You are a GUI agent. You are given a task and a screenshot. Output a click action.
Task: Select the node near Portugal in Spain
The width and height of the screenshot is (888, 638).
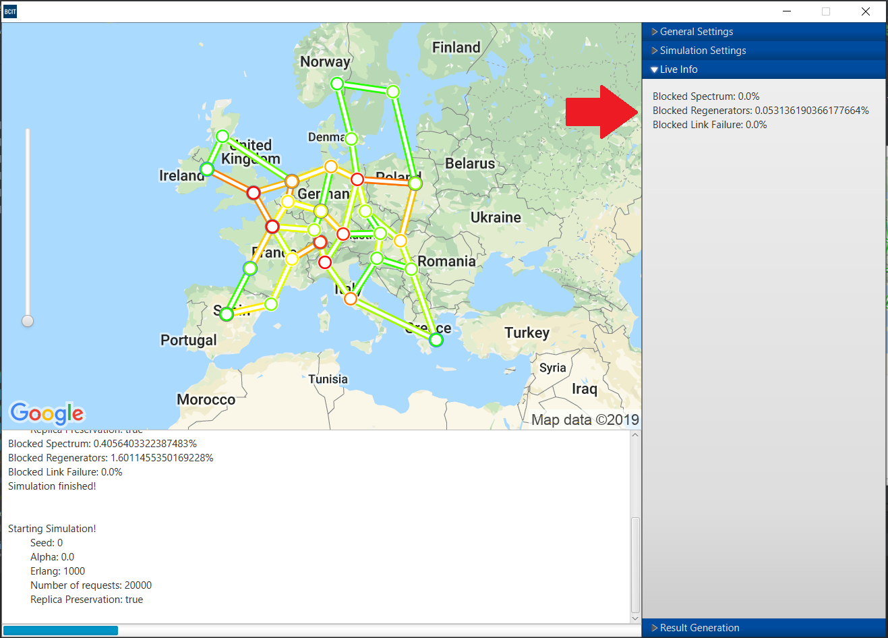tap(227, 314)
